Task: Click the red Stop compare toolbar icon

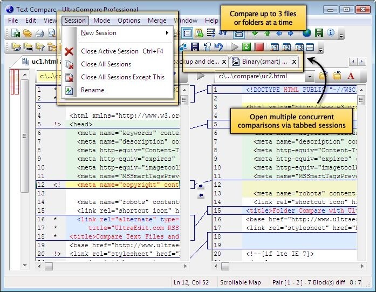Action: (259, 47)
